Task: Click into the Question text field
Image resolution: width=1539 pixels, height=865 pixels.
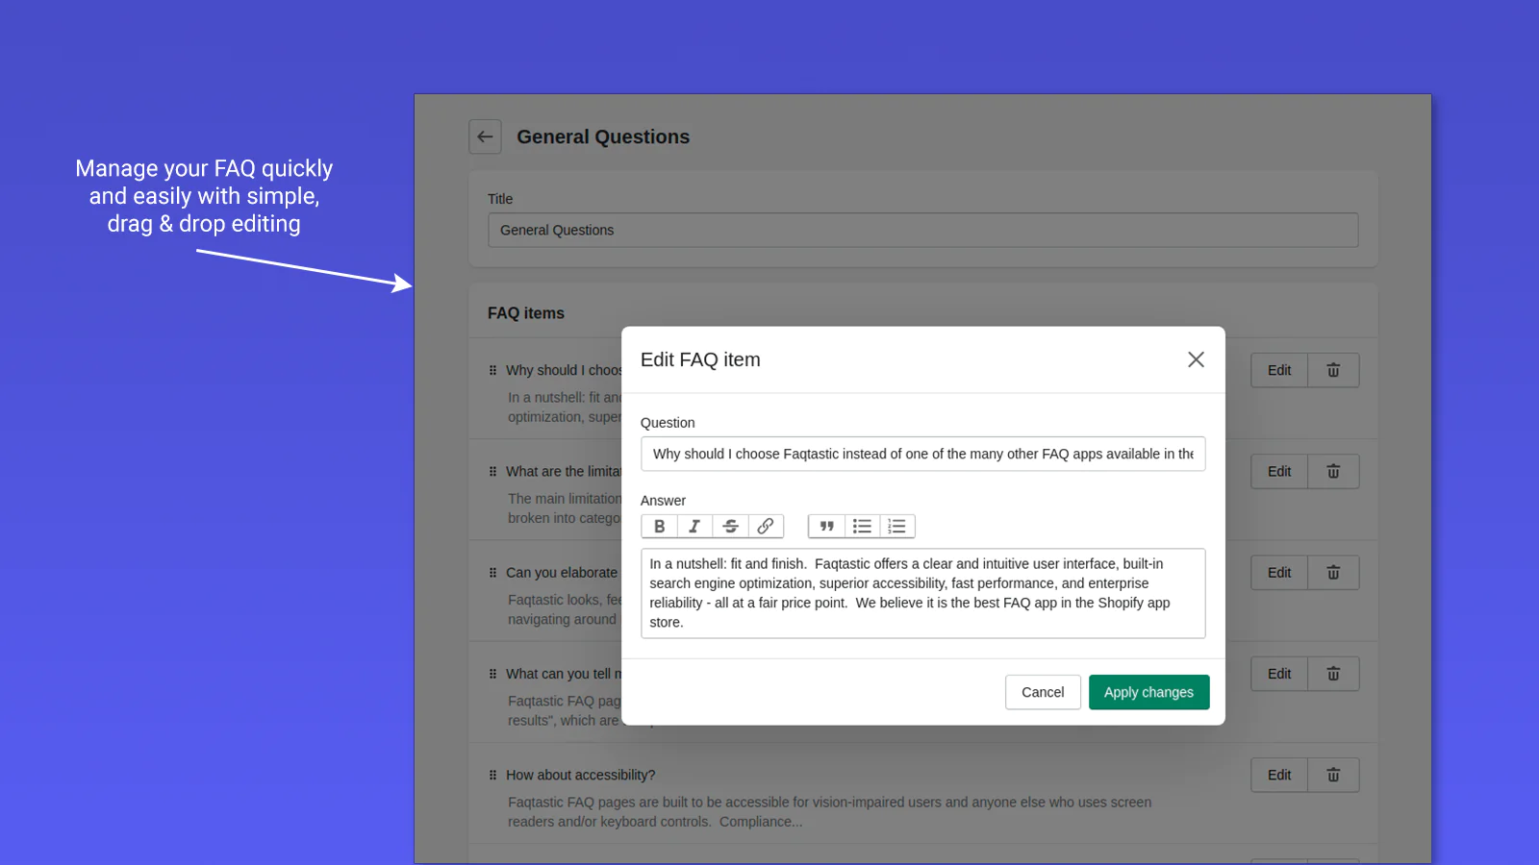Action: coord(922,454)
